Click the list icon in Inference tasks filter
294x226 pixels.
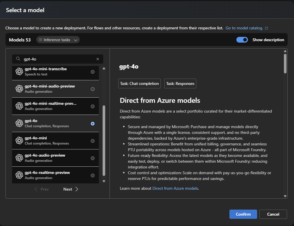pyautogui.click(x=40, y=40)
